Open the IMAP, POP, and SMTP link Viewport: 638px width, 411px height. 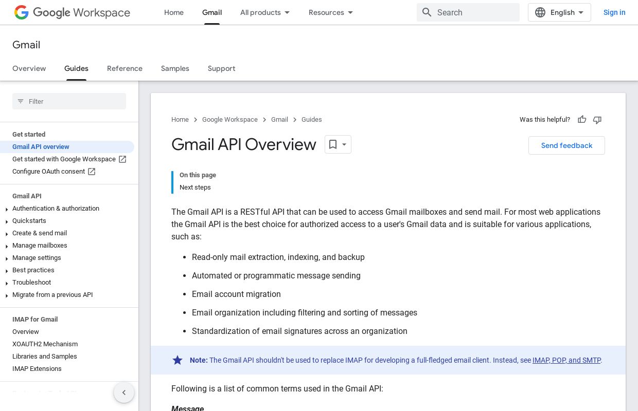click(566, 360)
